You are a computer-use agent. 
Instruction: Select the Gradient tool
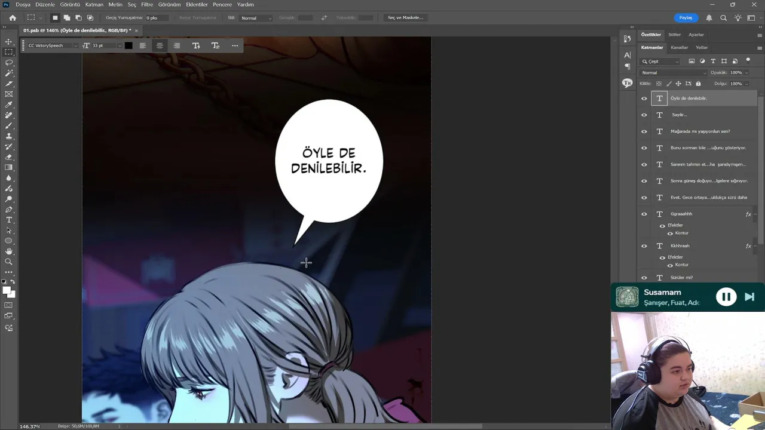(x=8, y=167)
